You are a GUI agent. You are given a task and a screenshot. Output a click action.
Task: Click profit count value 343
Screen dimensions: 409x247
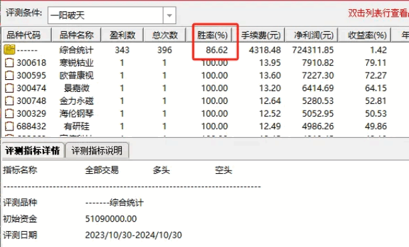[x=122, y=50]
